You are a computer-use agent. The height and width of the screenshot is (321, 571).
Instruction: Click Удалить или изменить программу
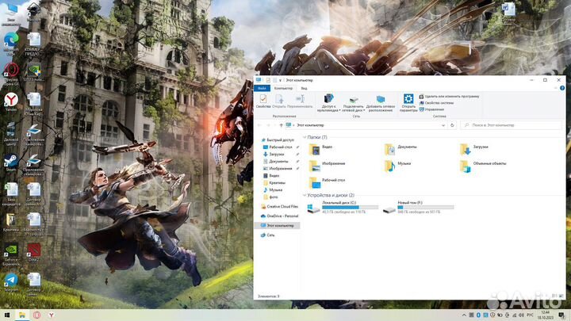click(x=449, y=97)
